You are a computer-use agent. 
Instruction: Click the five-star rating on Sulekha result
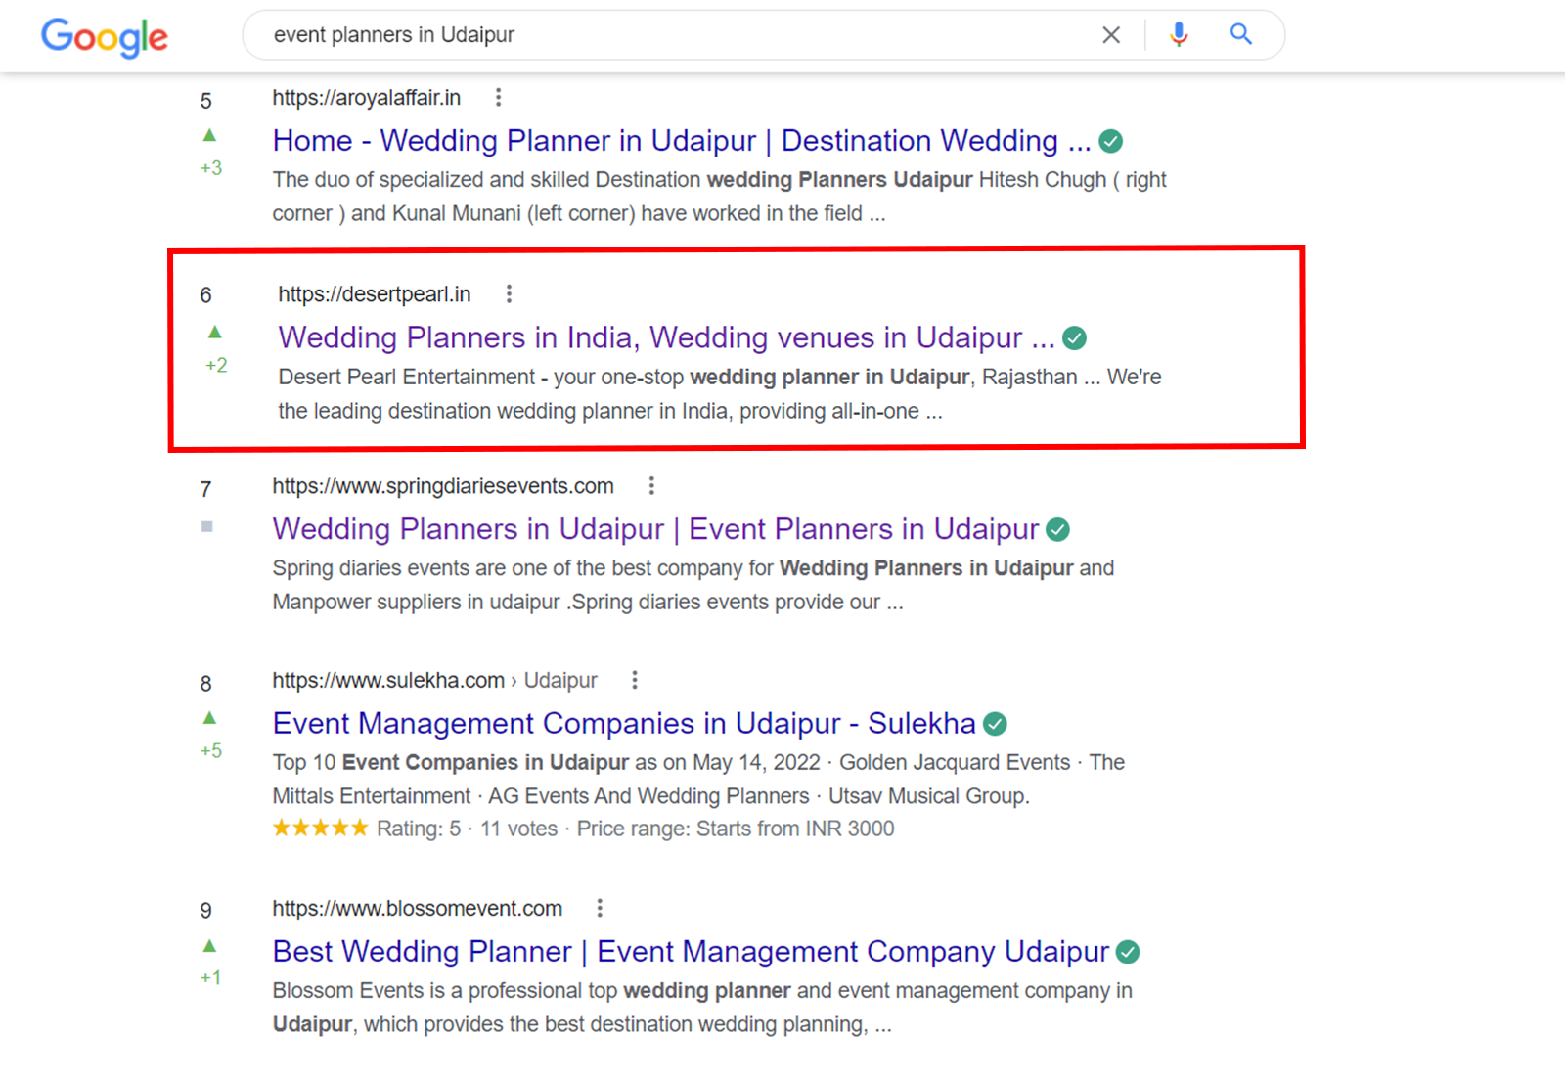pos(320,829)
